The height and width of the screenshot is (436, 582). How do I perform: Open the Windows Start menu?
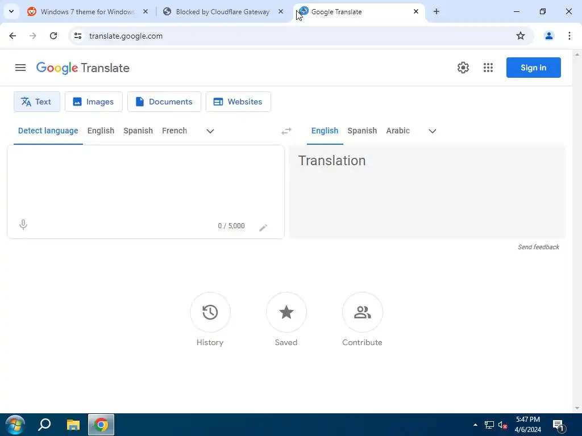pos(15,425)
